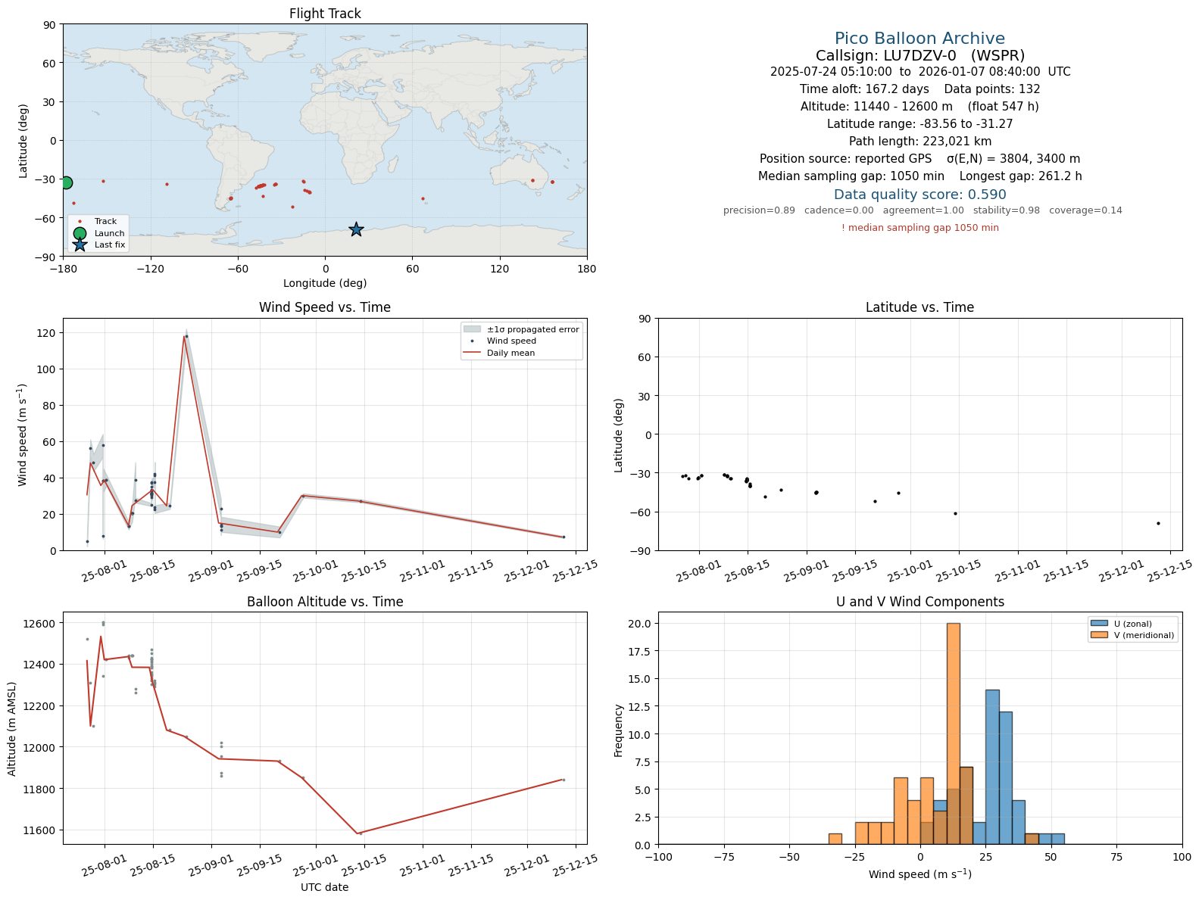The height and width of the screenshot is (900, 1202).
Task: Click the Flight Track plot title
Action: pyautogui.click(x=325, y=14)
